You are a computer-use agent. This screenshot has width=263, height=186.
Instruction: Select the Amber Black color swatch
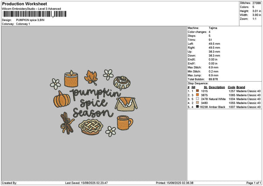coord(197,107)
